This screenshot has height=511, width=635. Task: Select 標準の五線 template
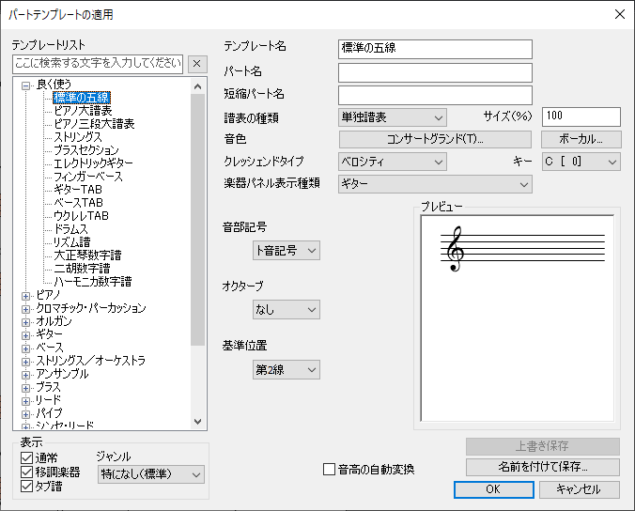(82, 97)
